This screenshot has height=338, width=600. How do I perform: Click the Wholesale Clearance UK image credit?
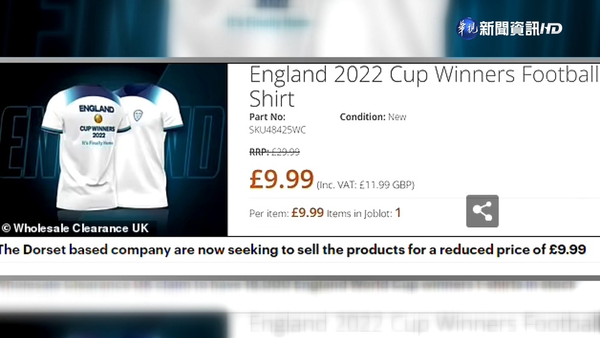(x=74, y=228)
